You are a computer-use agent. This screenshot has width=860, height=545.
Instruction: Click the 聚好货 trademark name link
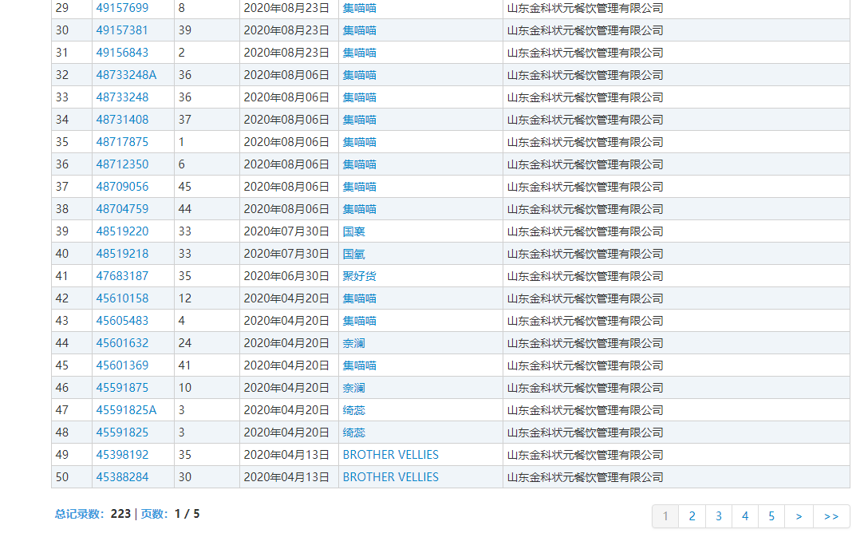point(359,276)
